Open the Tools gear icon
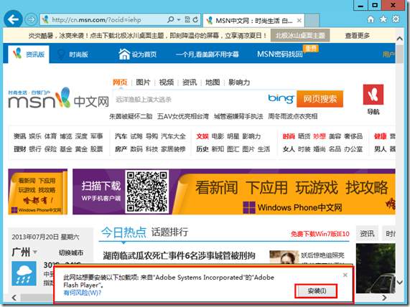 click(x=396, y=19)
